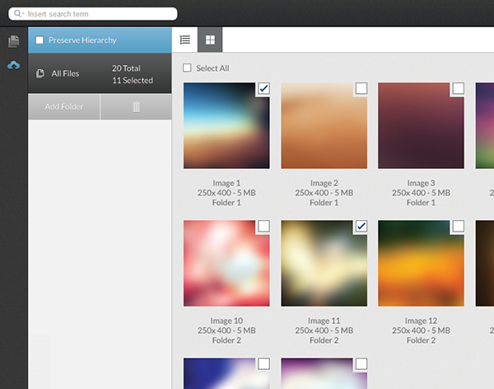Screen dimensions: 494x389
Task: Check the Image 2 checkbox
Action: [x=361, y=88]
